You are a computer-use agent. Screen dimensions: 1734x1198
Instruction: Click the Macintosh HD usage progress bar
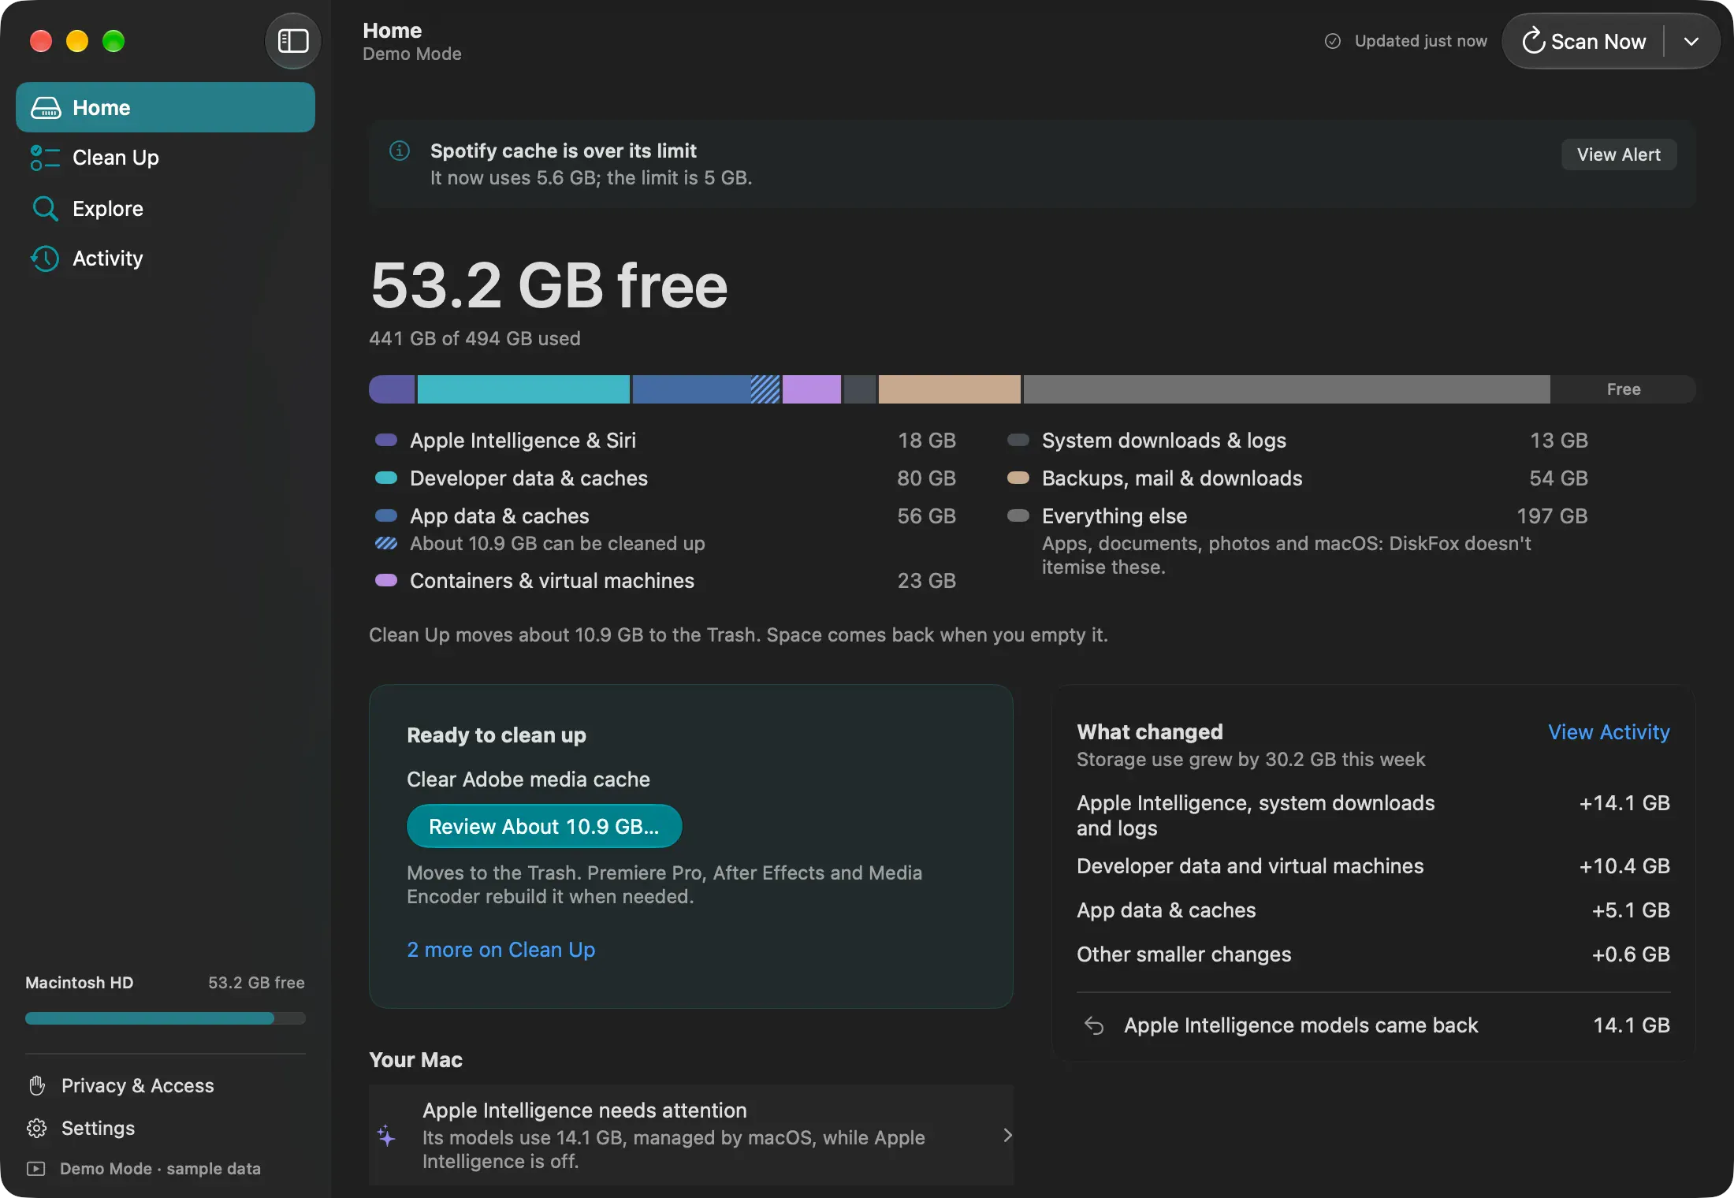click(166, 1018)
